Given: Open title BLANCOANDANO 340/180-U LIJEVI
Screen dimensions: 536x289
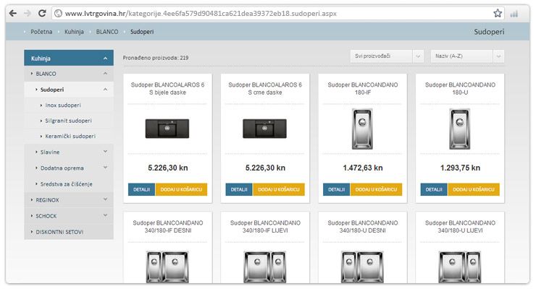Looking at the screenshot, I should (x=460, y=227).
